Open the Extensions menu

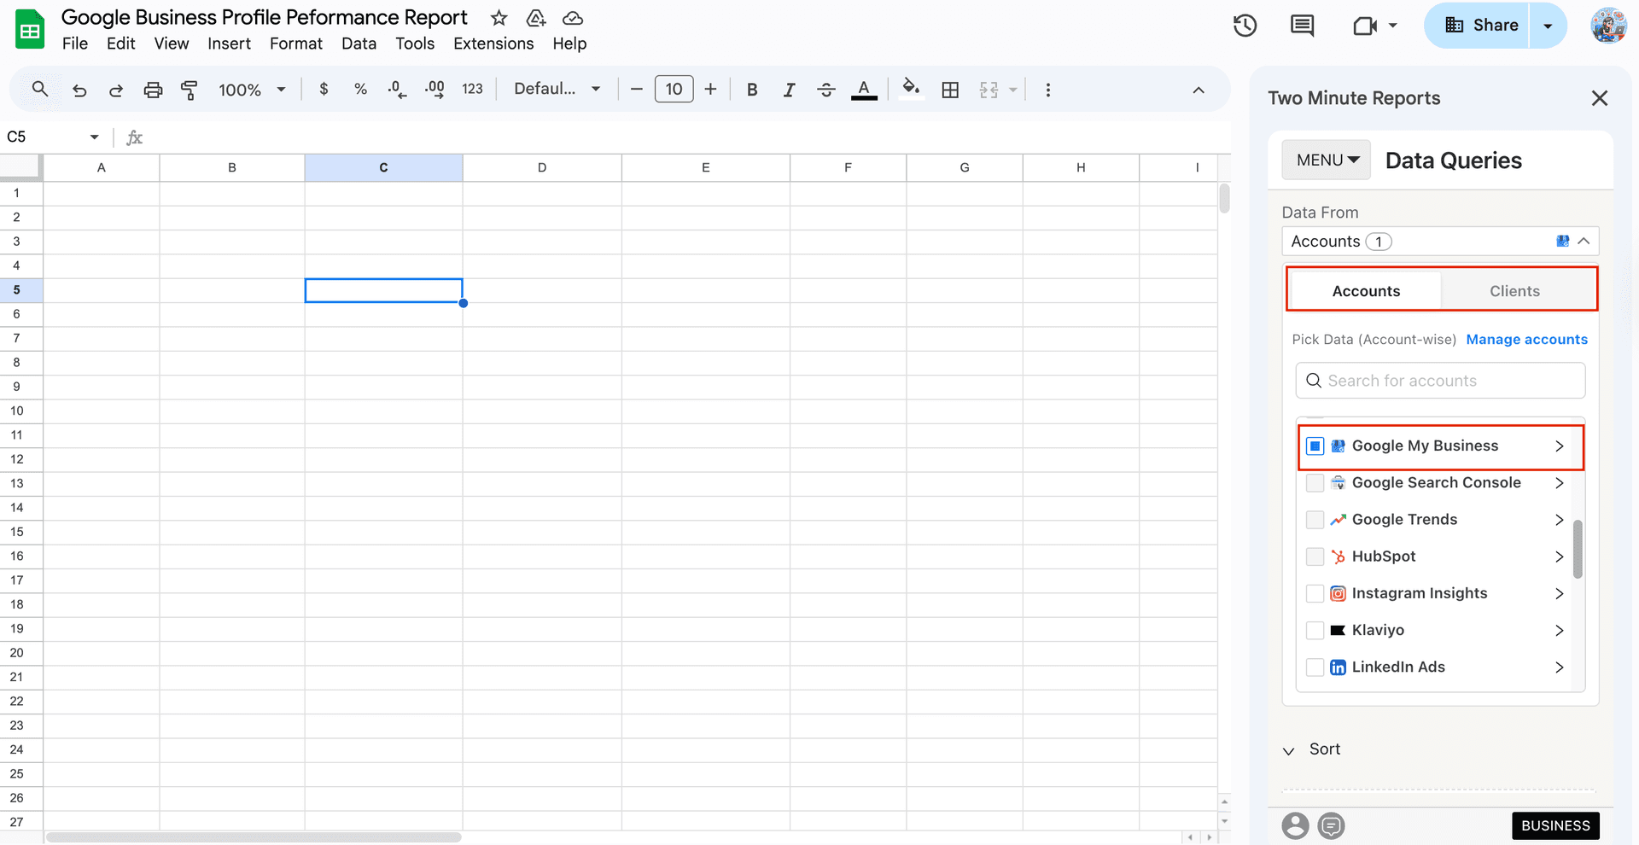click(x=493, y=44)
